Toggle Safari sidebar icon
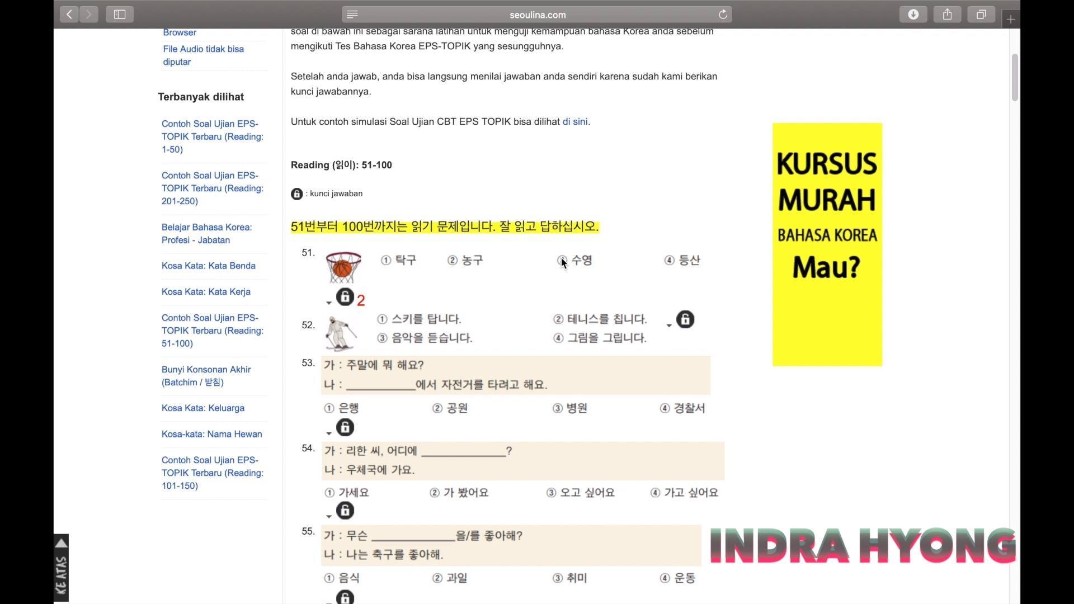 (x=120, y=15)
